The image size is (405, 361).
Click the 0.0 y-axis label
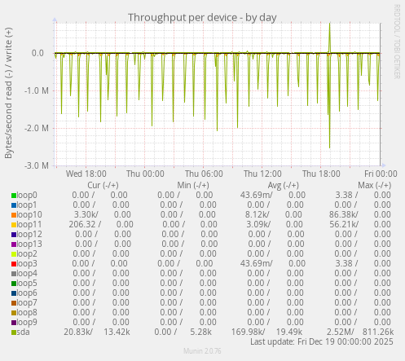pyautogui.click(x=37, y=53)
